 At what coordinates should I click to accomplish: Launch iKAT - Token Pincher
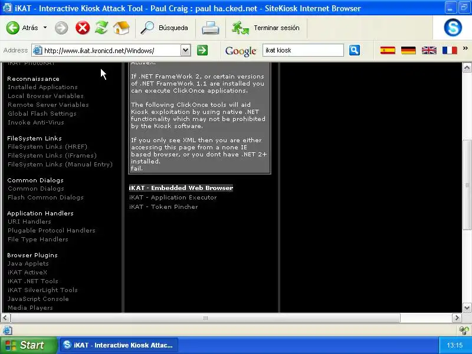coord(163,207)
